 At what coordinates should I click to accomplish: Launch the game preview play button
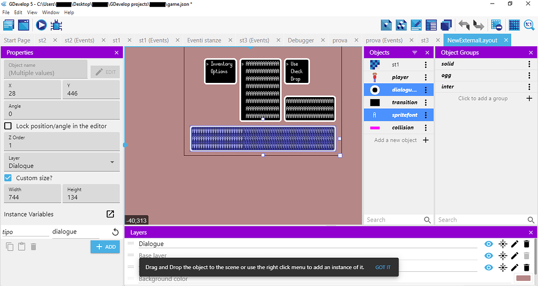pyautogui.click(x=41, y=25)
